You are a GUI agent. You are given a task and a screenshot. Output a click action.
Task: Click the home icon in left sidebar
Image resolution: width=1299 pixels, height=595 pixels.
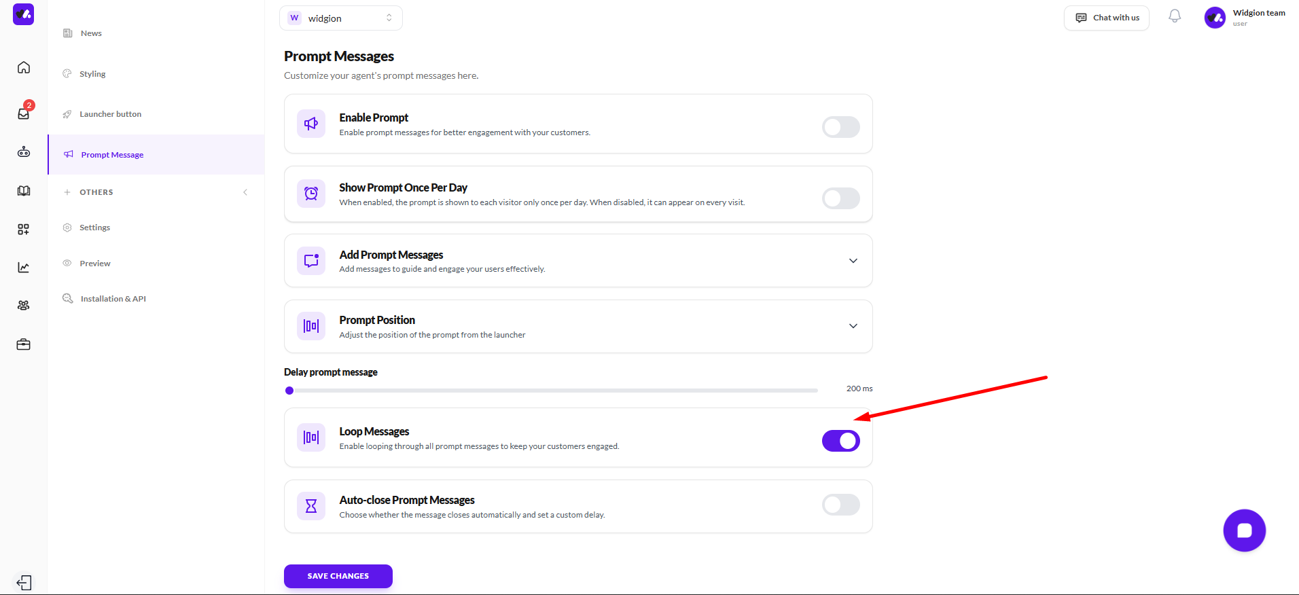click(x=24, y=67)
